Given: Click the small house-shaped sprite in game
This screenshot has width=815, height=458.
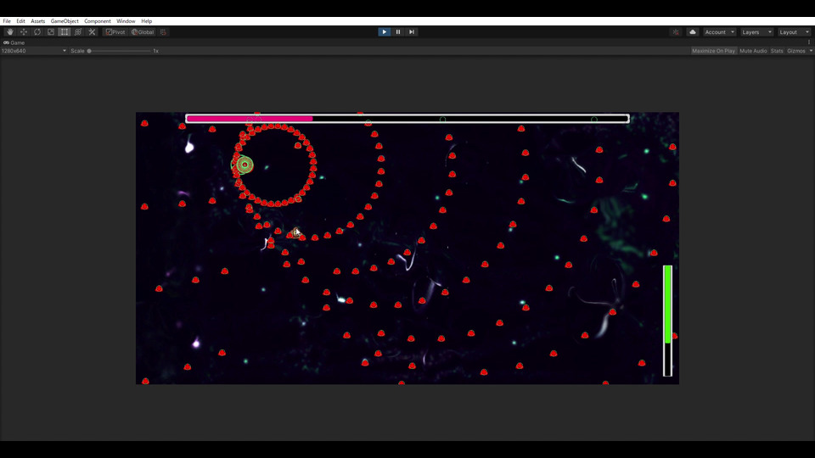Looking at the screenshot, I should pyautogui.click(x=295, y=232).
